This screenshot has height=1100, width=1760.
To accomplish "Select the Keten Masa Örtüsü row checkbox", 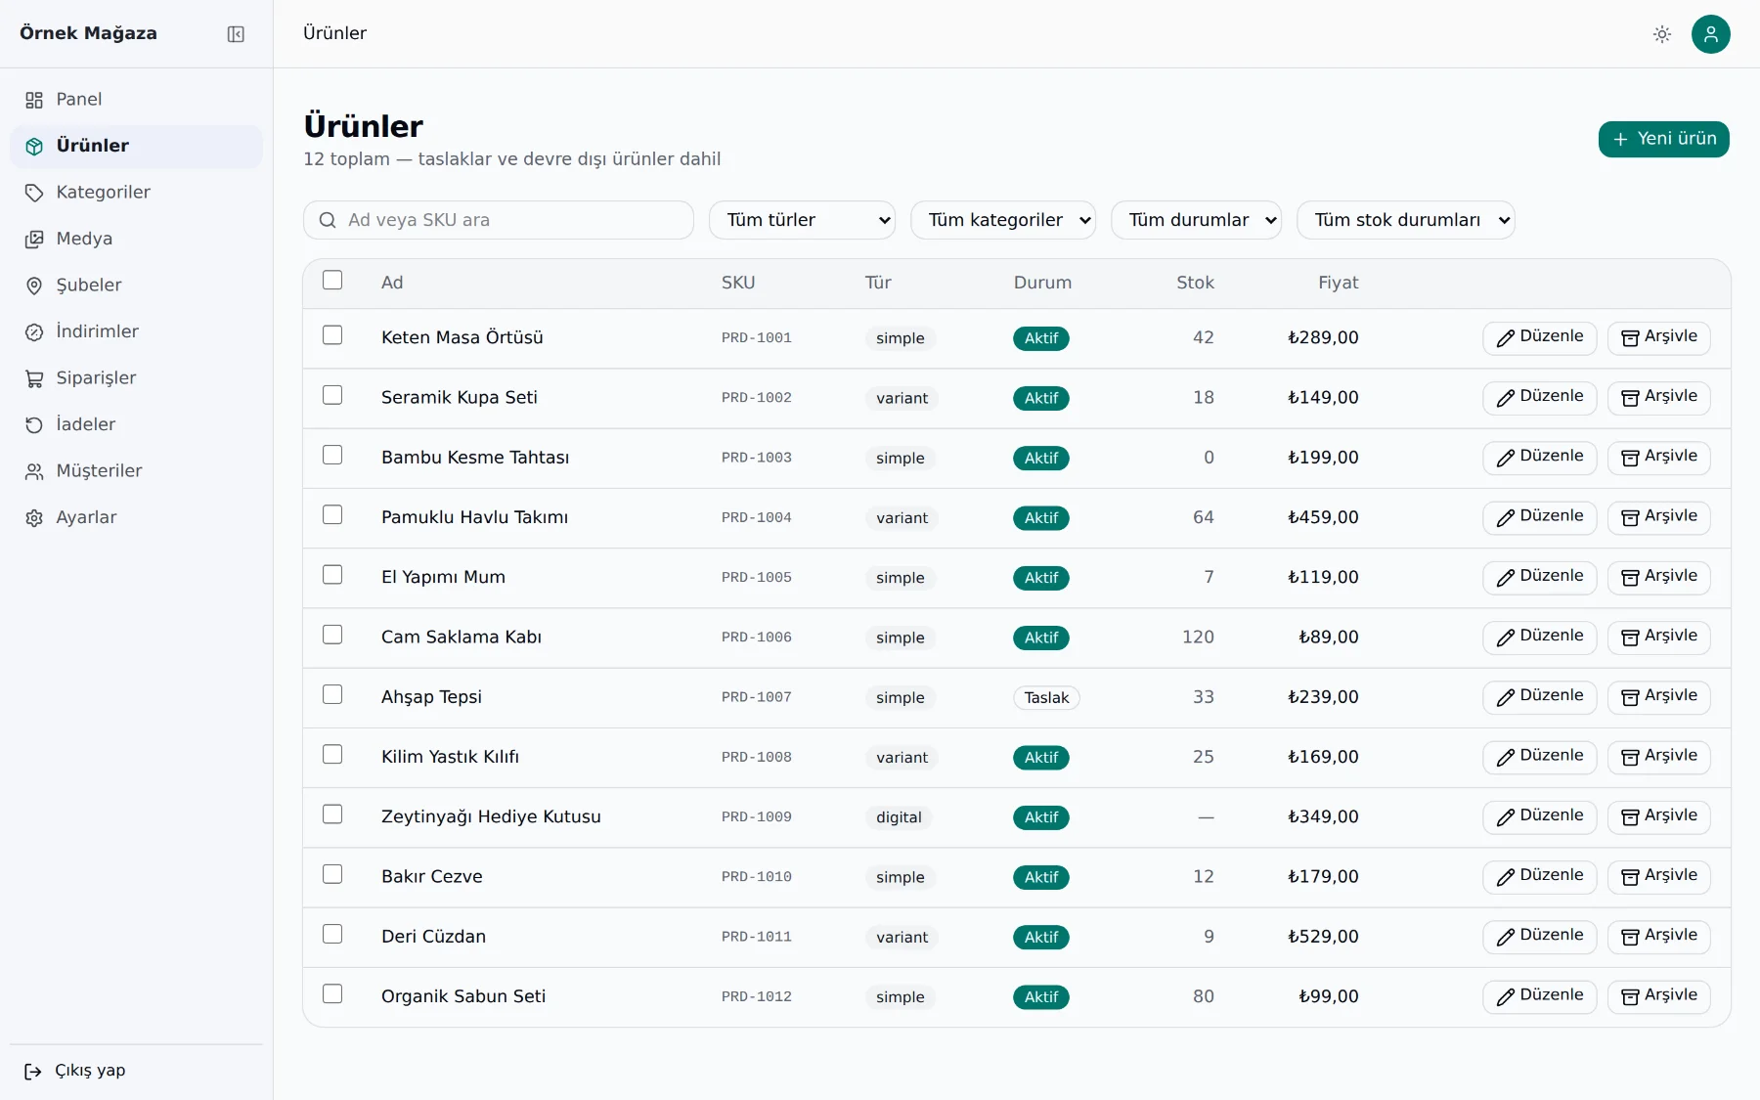I will [332, 335].
